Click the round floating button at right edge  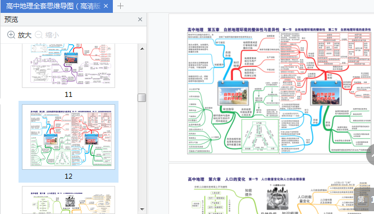pyautogui.click(x=371, y=155)
